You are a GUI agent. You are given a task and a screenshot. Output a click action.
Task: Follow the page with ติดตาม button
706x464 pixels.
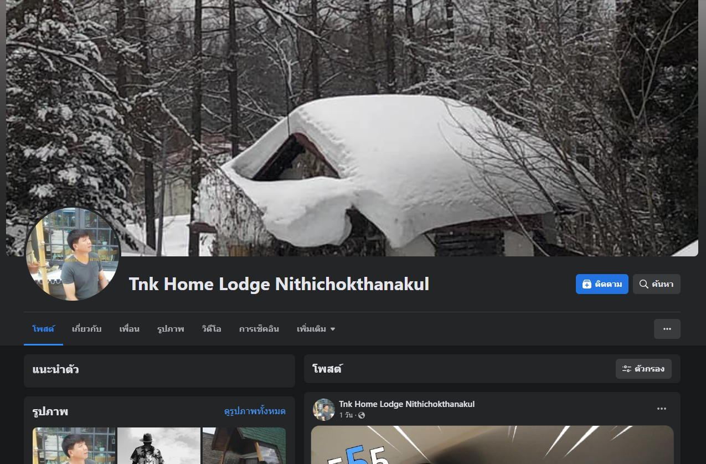pyautogui.click(x=602, y=284)
